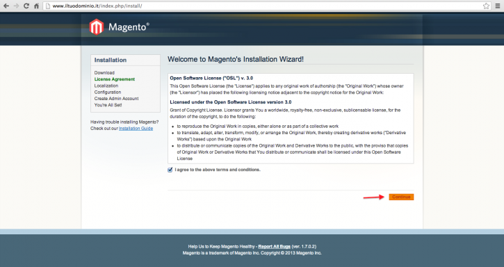Bookmark the page with the star icon

click(x=487, y=6)
